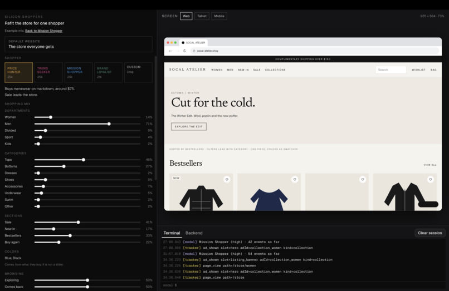Click the browser forward arrow icon
The height and width of the screenshot is (291, 449).
point(178,51)
